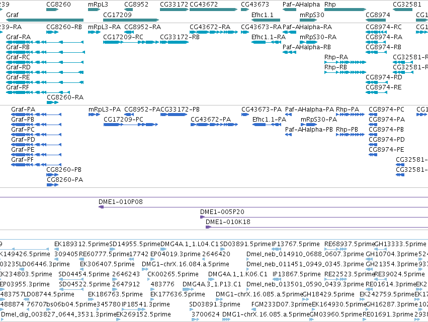
Task: Select protein CG8260-PA label
Action: (x=65, y=180)
